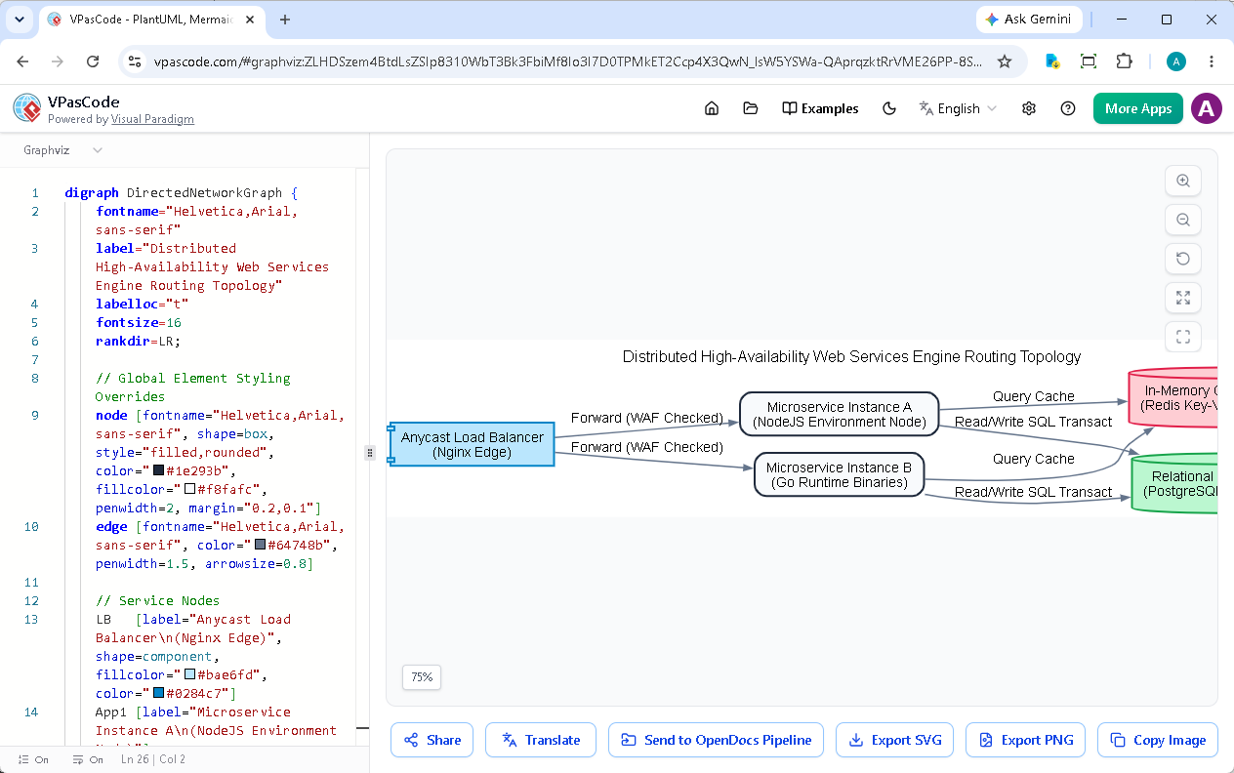The image size is (1234, 773).
Task: Open the English language dropdown
Action: [x=958, y=108]
